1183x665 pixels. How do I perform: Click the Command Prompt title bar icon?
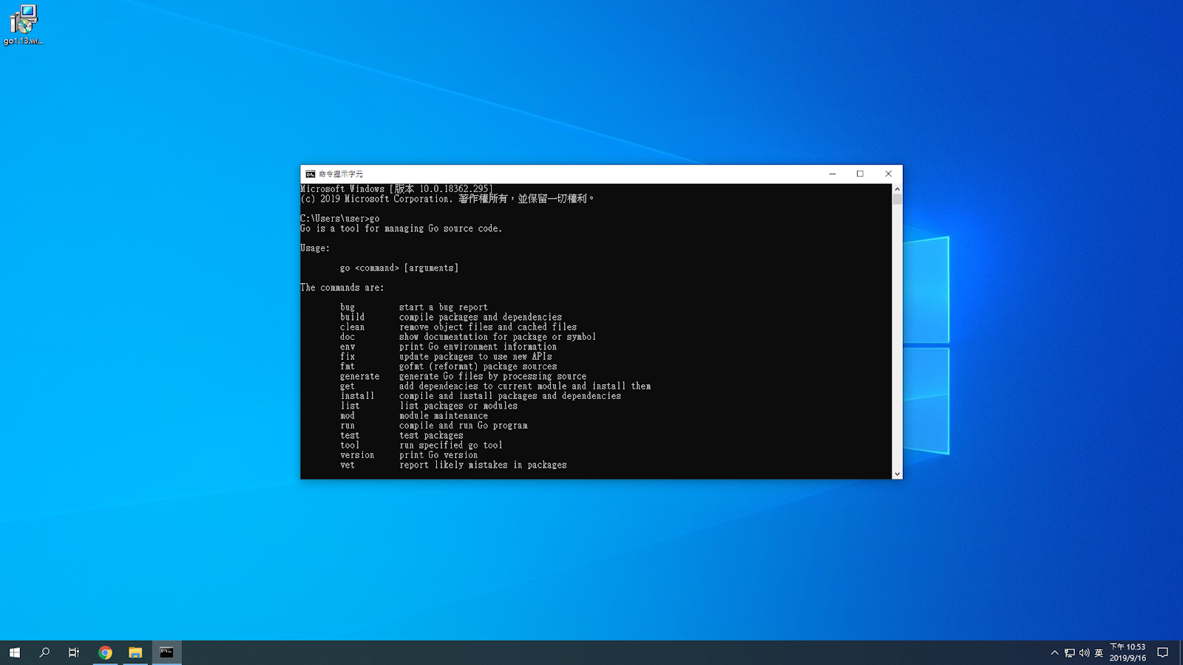tap(311, 174)
